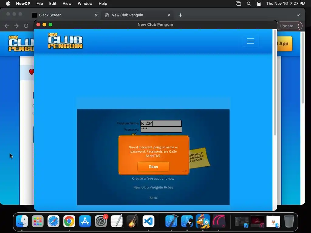Open the second Xcode-style icon in dock
This screenshot has width=311, height=233.
[x=187, y=221]
